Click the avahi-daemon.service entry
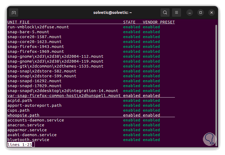The height and width of the screenshot is (155, 225). 32,135
